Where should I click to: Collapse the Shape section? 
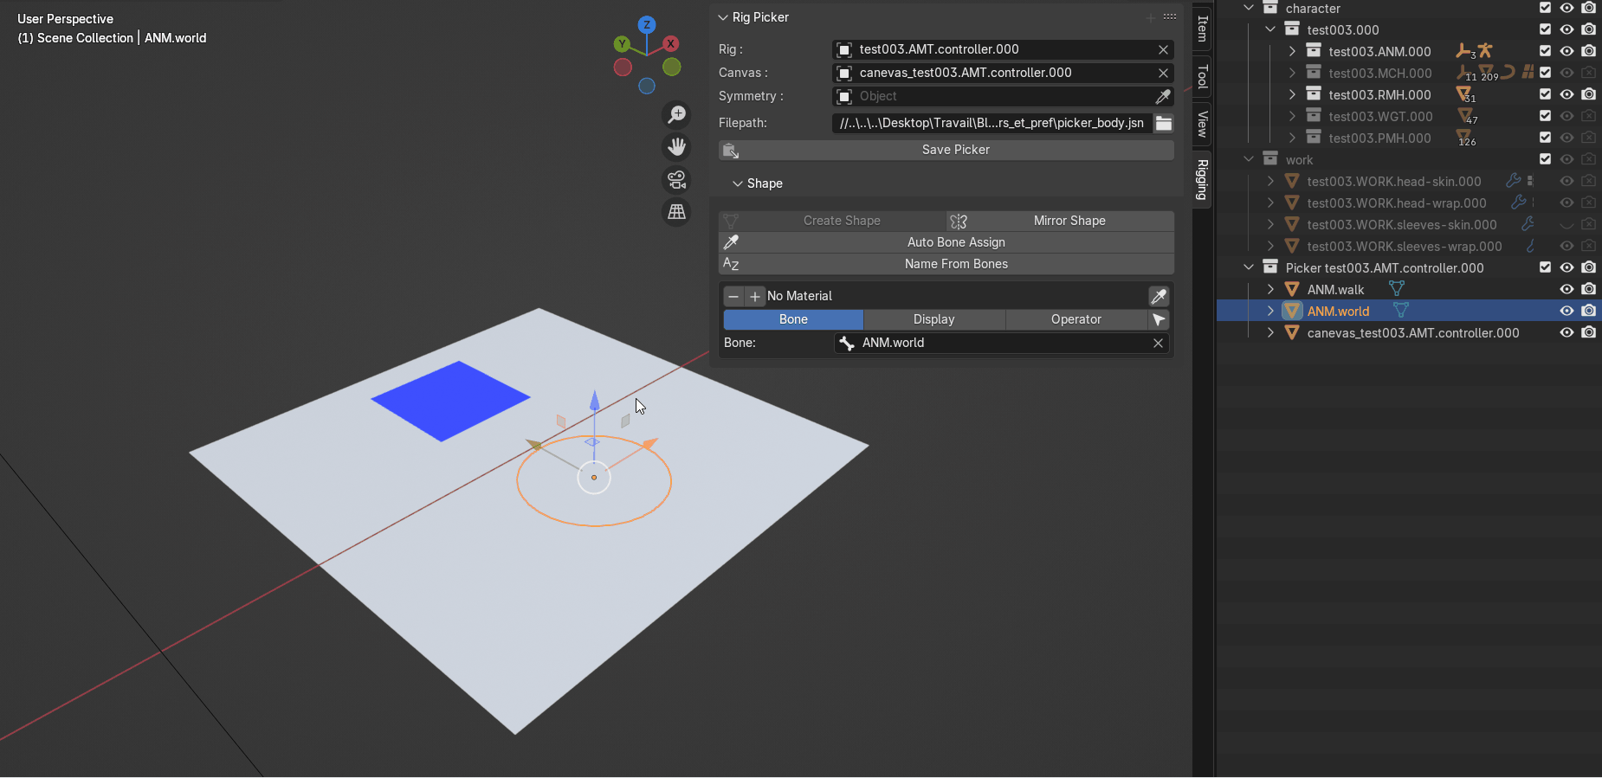coord(738,183)
